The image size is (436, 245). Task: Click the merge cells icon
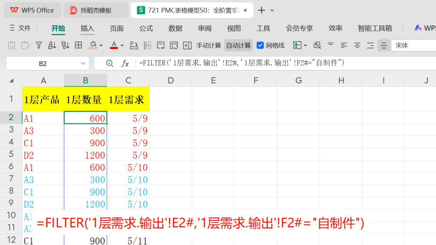(174, 45)
